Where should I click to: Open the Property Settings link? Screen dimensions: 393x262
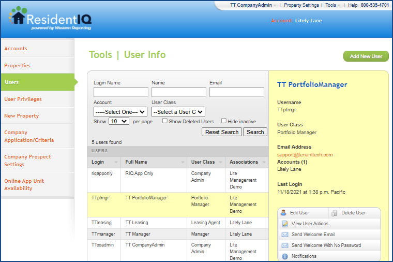tap(301, 5)
